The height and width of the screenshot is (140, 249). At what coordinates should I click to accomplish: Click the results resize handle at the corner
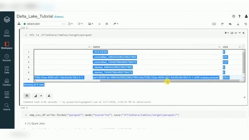coord(244,97)
